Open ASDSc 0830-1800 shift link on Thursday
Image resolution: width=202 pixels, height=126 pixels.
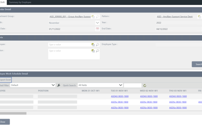tap(178, 102)
